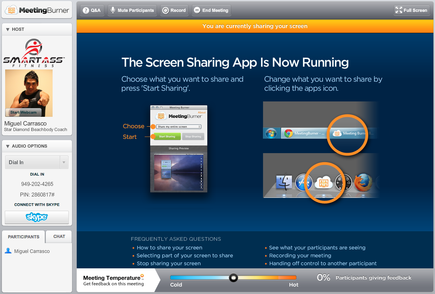The image size is (435, 294).
Task: Click the microphone icon on Mute Participants
Action: (x=113, y=10)
